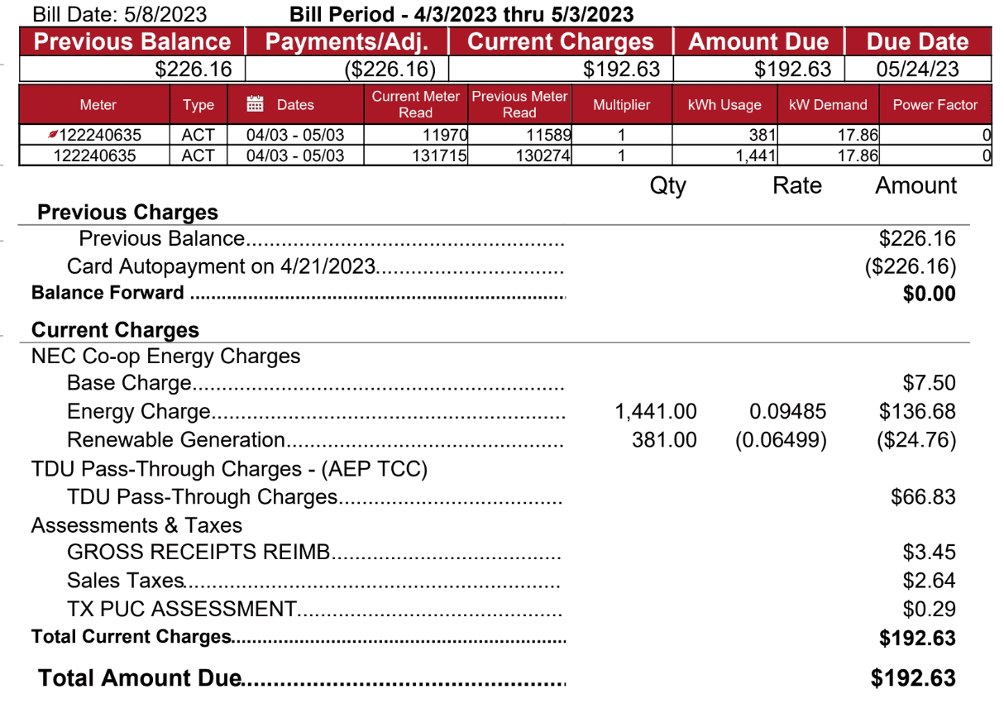1004x718 pixels.
Task: Click the Amount Due header cell
Action: click(758, 42)
